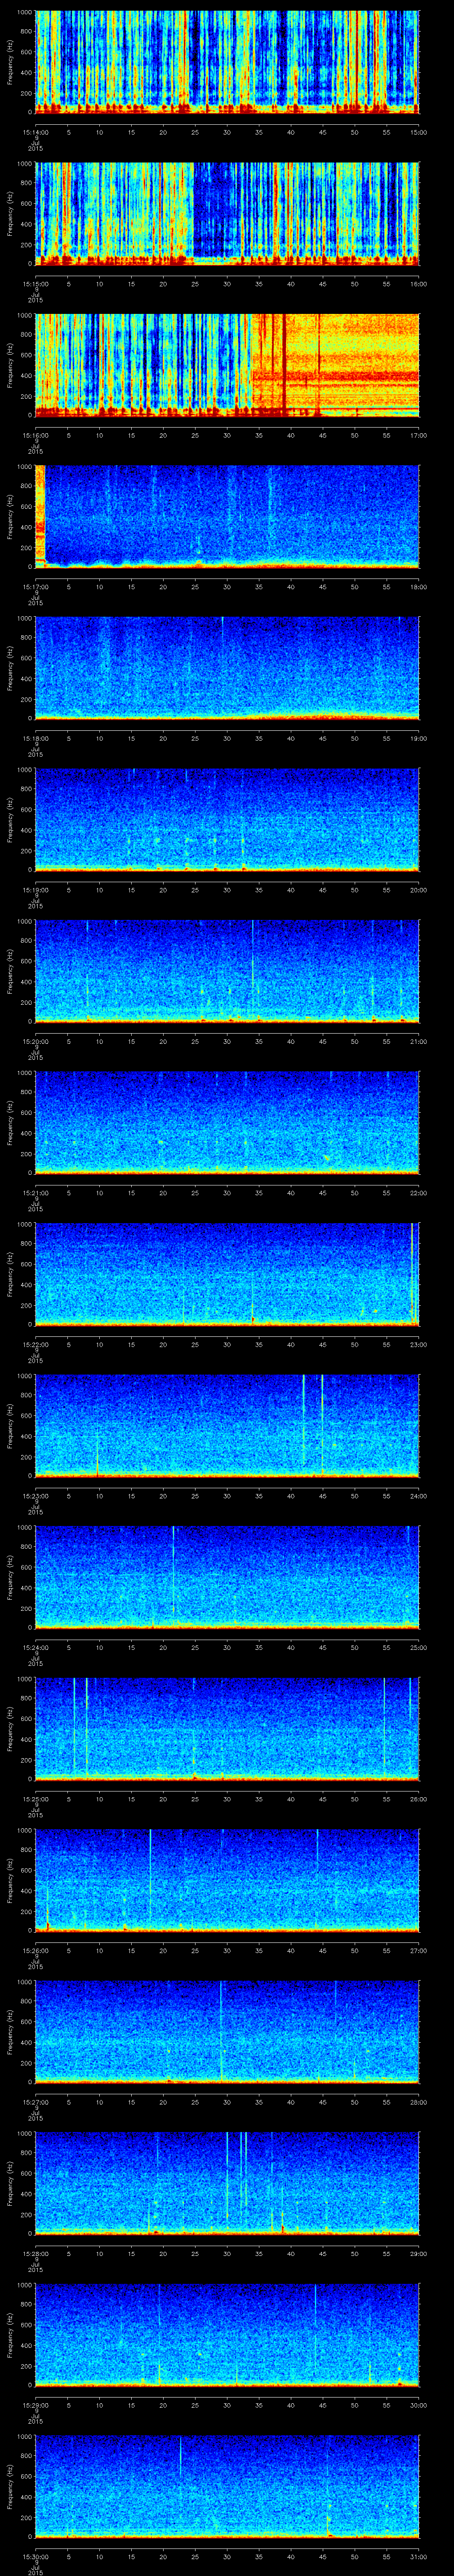Screen dimensions: 454x2576
Task: Click Frequency (Hz) axis label of 15:30:00 panel
Action: 10,2486
